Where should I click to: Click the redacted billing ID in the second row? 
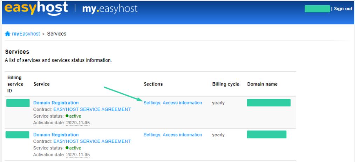(18, 135)
